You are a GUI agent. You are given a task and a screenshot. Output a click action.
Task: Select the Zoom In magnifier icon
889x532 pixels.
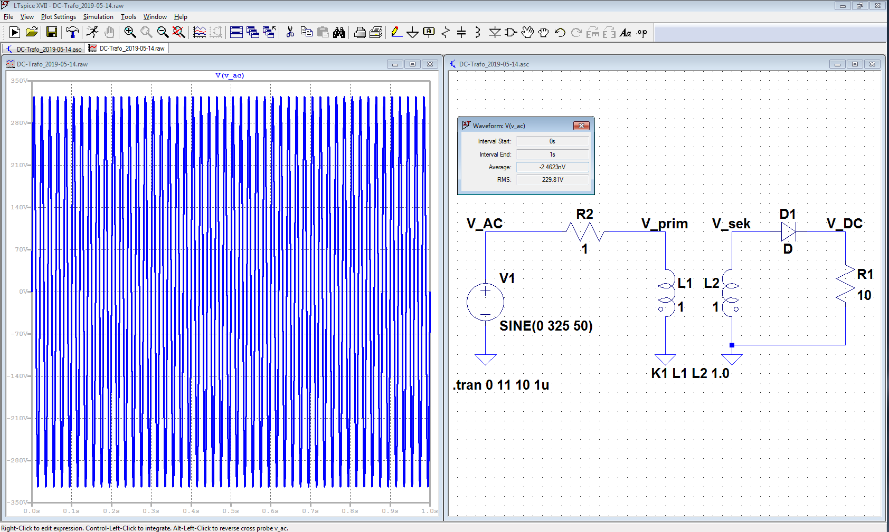130,33
